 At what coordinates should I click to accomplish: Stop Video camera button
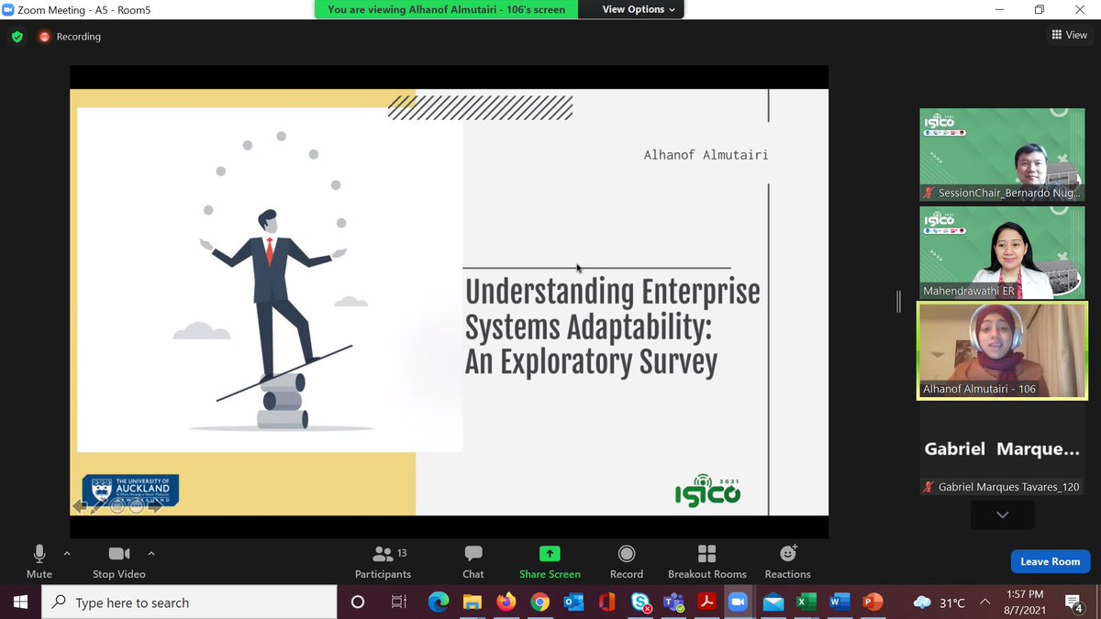coord(118,561)
